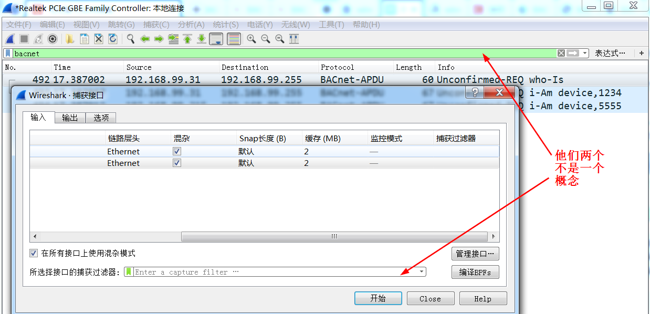Click the Help button in dialog
The height and width of the screenshot is (314, 650).
(x=483, y=298)
